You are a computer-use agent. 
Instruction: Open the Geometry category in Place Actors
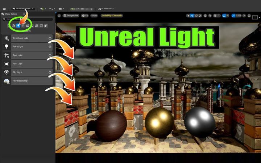[x=37, y=26]
